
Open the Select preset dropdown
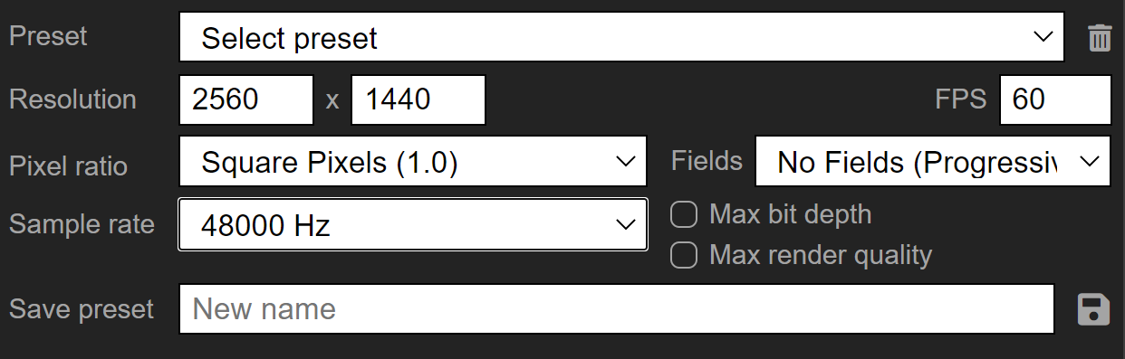click(621, 37)
